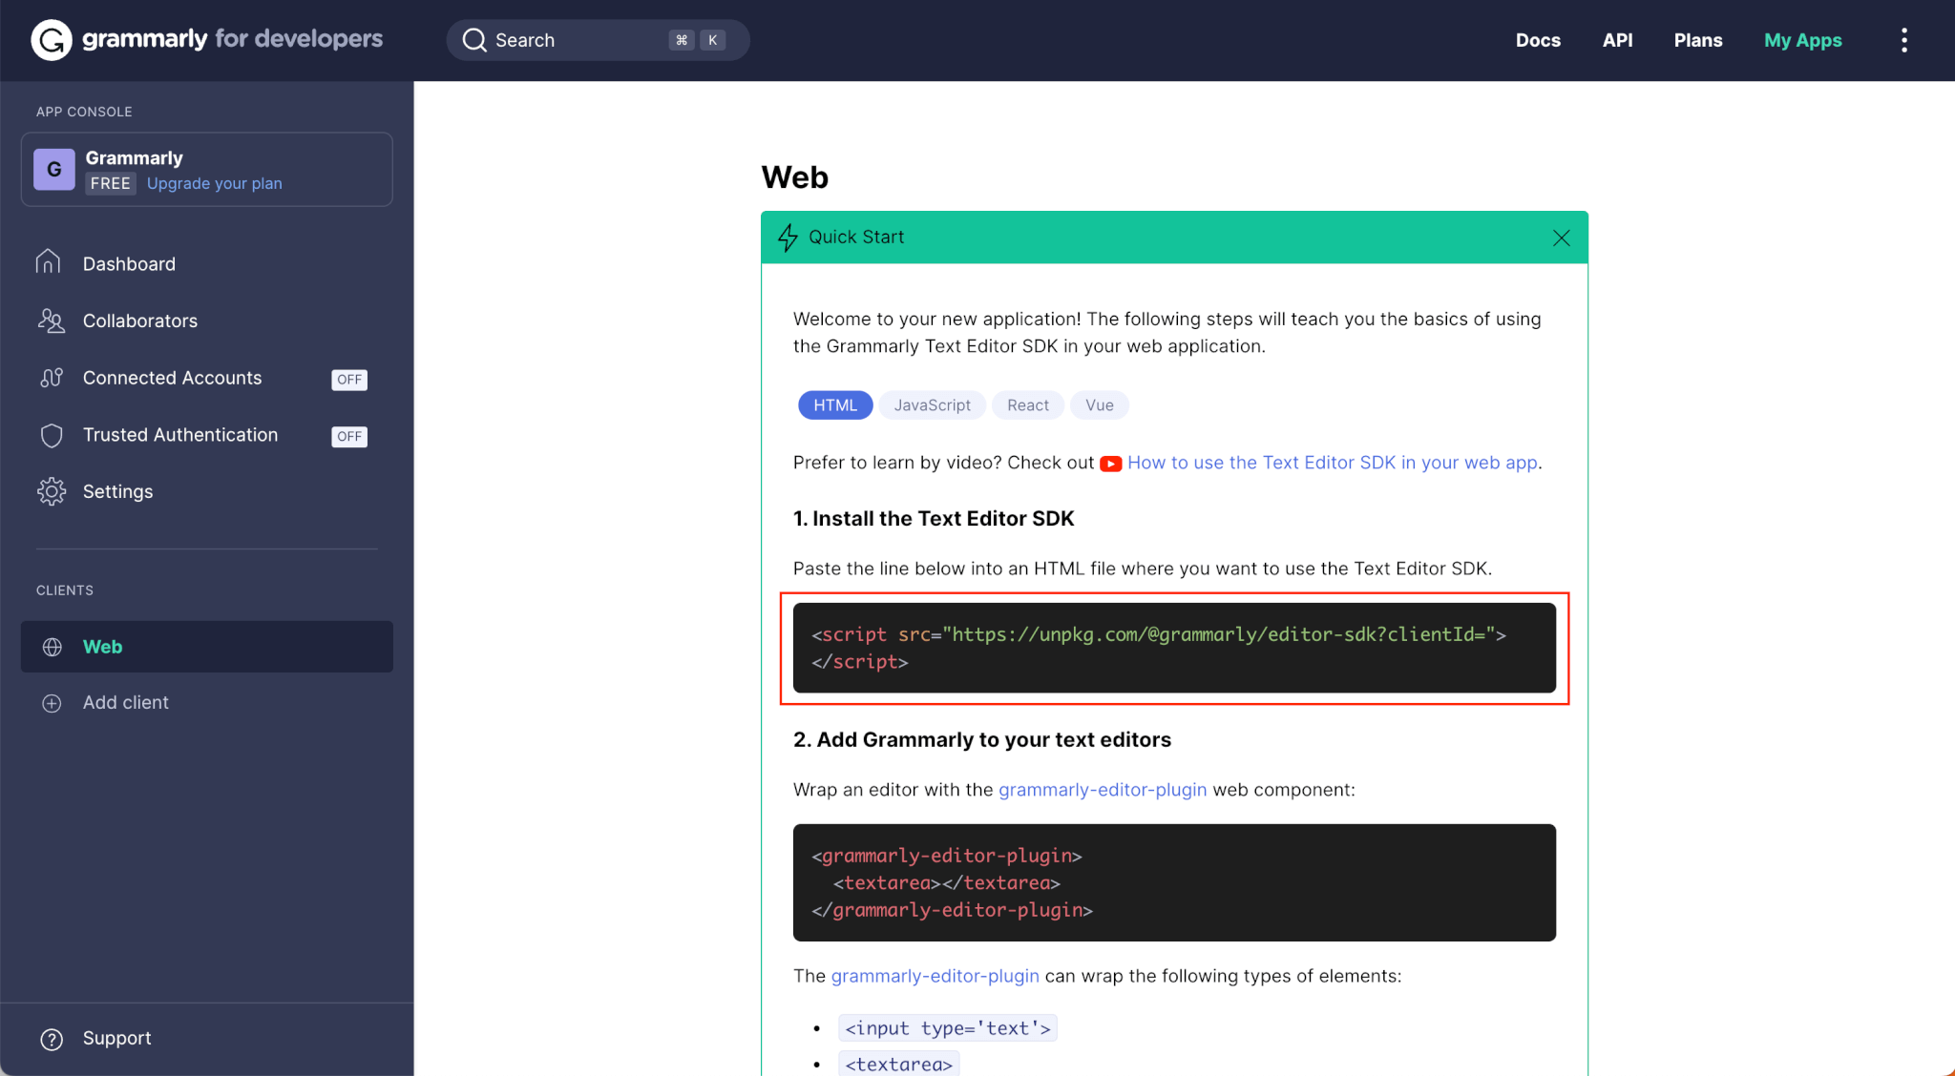
Task: Click the APP CONSOLE section label
Action: click(84, 112)
